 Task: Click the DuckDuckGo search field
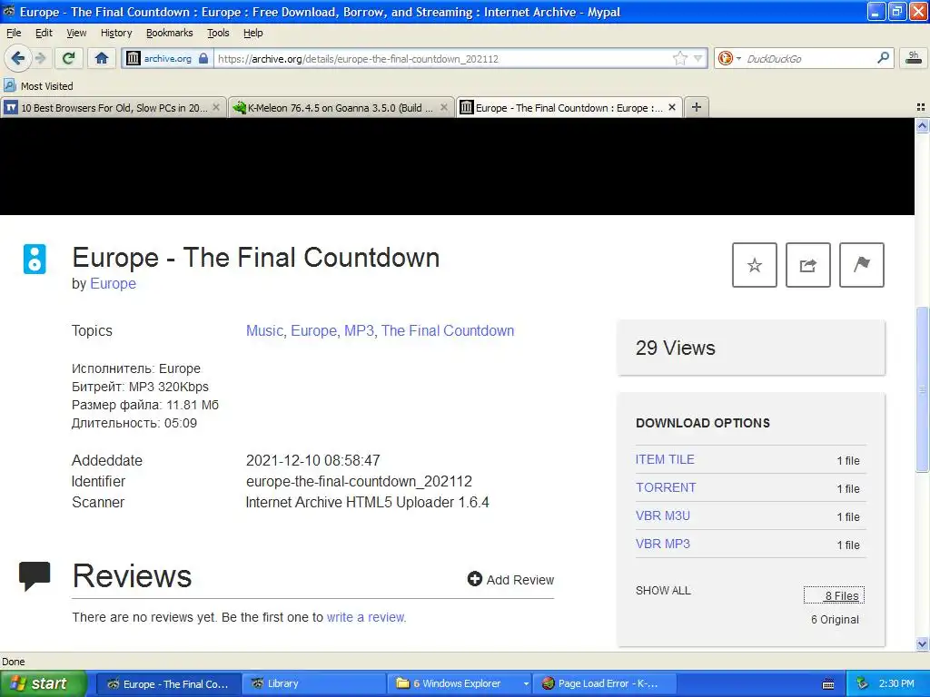click(808, 59)
